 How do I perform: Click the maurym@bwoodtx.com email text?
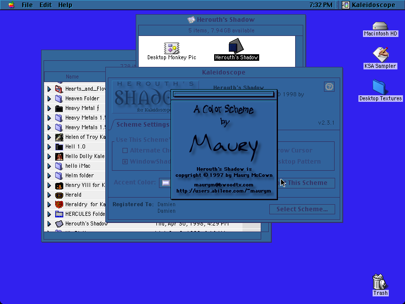(x=224, y=185)
